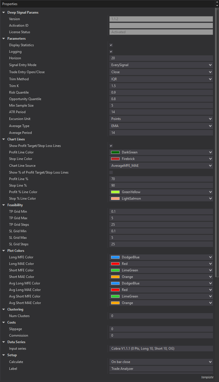Open the Chart Line Source dropdown
The image size is (219, 382).
(161, 166)
